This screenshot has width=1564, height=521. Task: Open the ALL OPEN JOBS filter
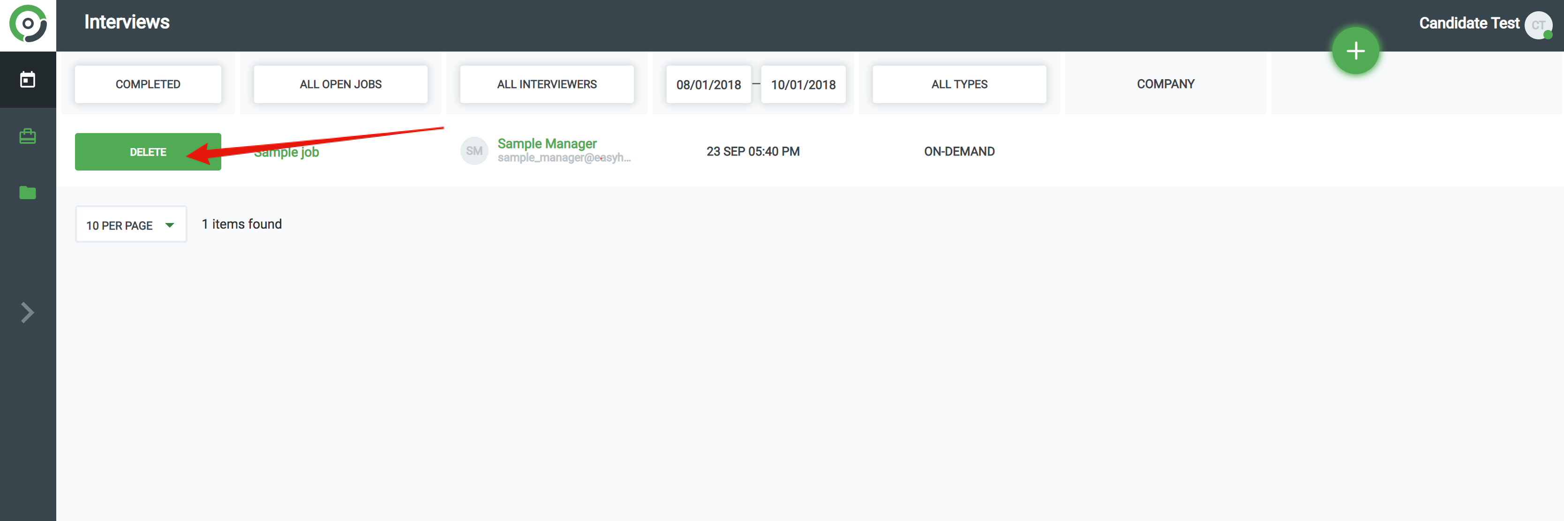(340, 84)
